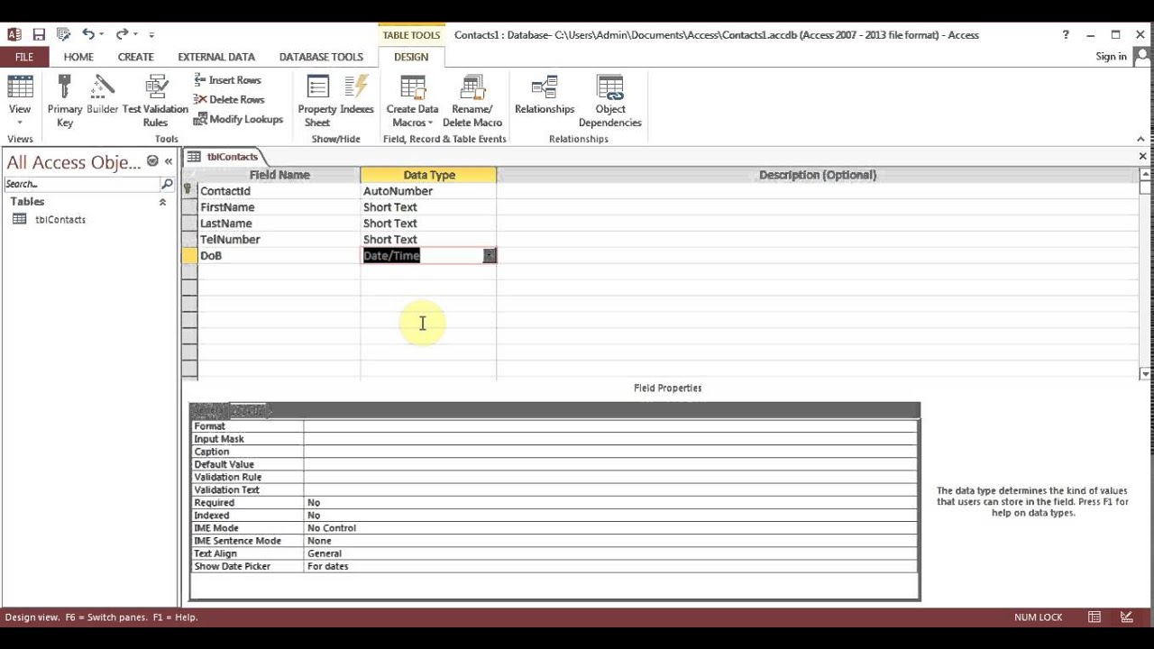This screenshot has width=1154, height=649.
Task: Click Insert Rows in the Tools group
Action: point(227,80)
